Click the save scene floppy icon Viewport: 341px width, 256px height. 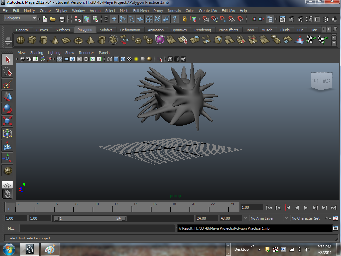62,19
